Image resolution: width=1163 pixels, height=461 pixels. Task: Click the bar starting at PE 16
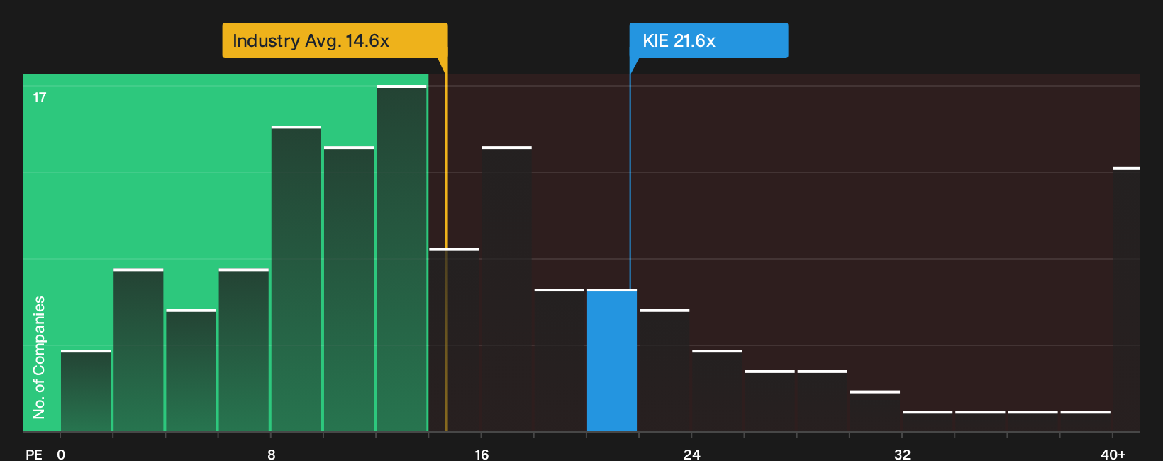coord(507,289)
